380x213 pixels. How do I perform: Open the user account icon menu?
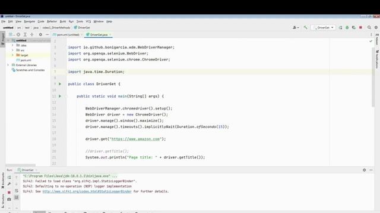coord(296,28)
